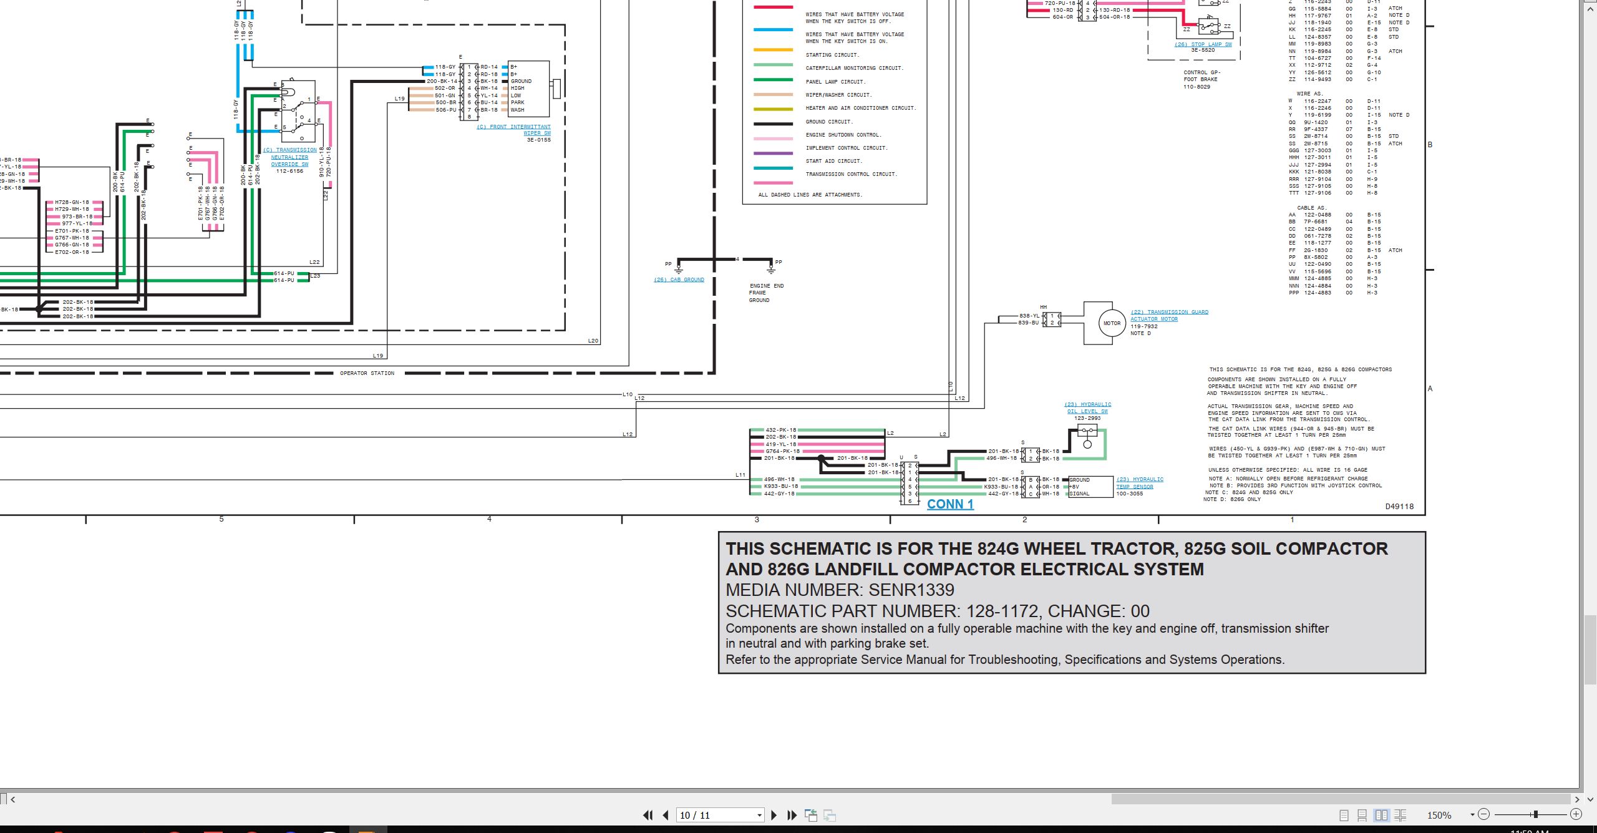
Task: Go to the next page
Action: (774, 815)
